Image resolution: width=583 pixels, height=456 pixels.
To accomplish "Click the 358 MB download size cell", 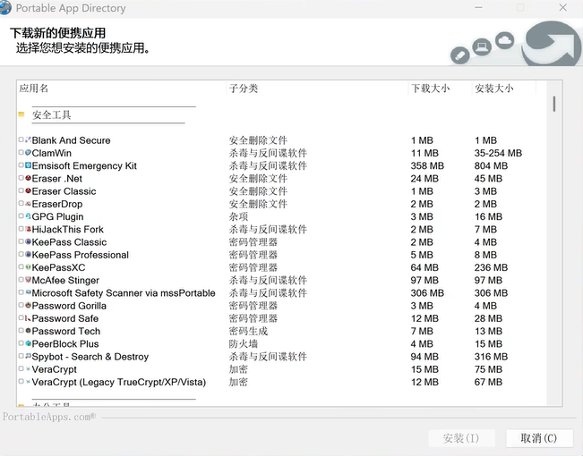I will [427, 165].
